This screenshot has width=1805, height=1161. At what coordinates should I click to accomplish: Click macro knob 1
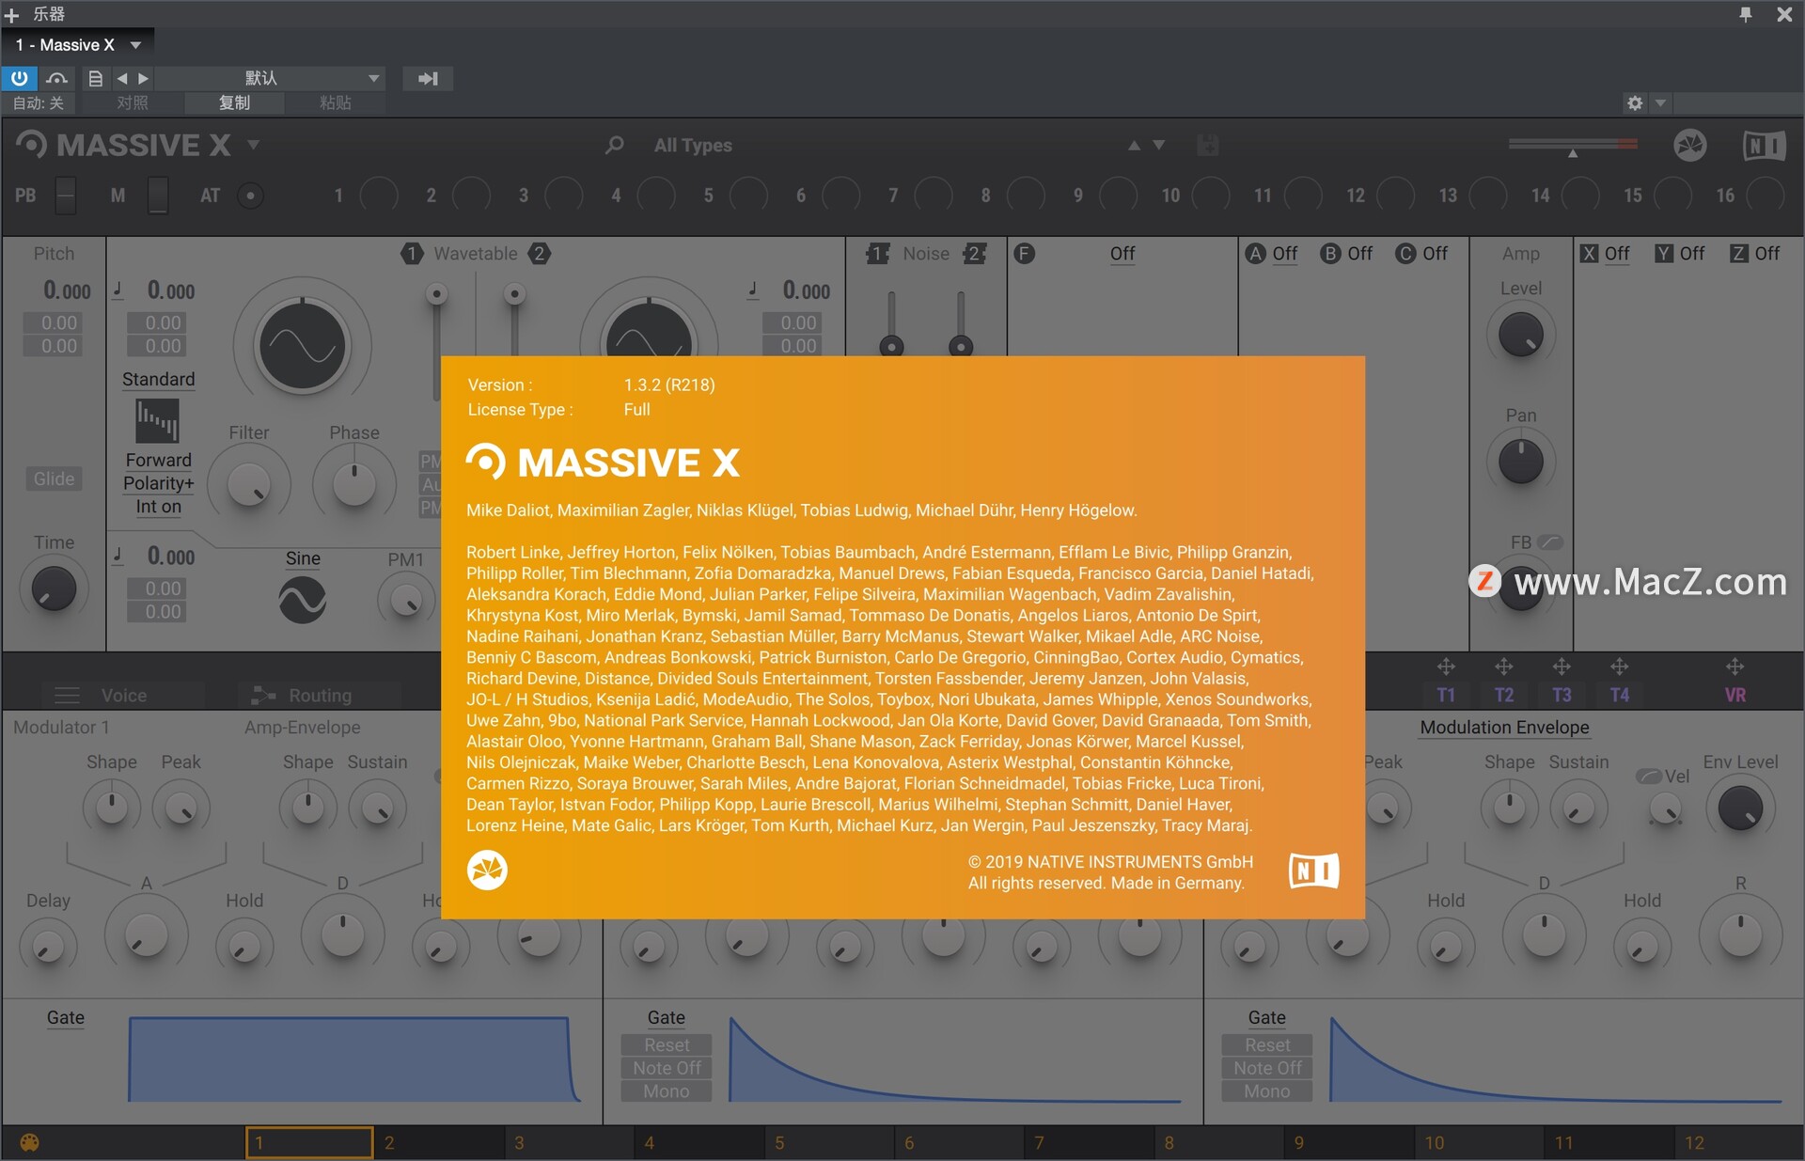click(379, 196)
